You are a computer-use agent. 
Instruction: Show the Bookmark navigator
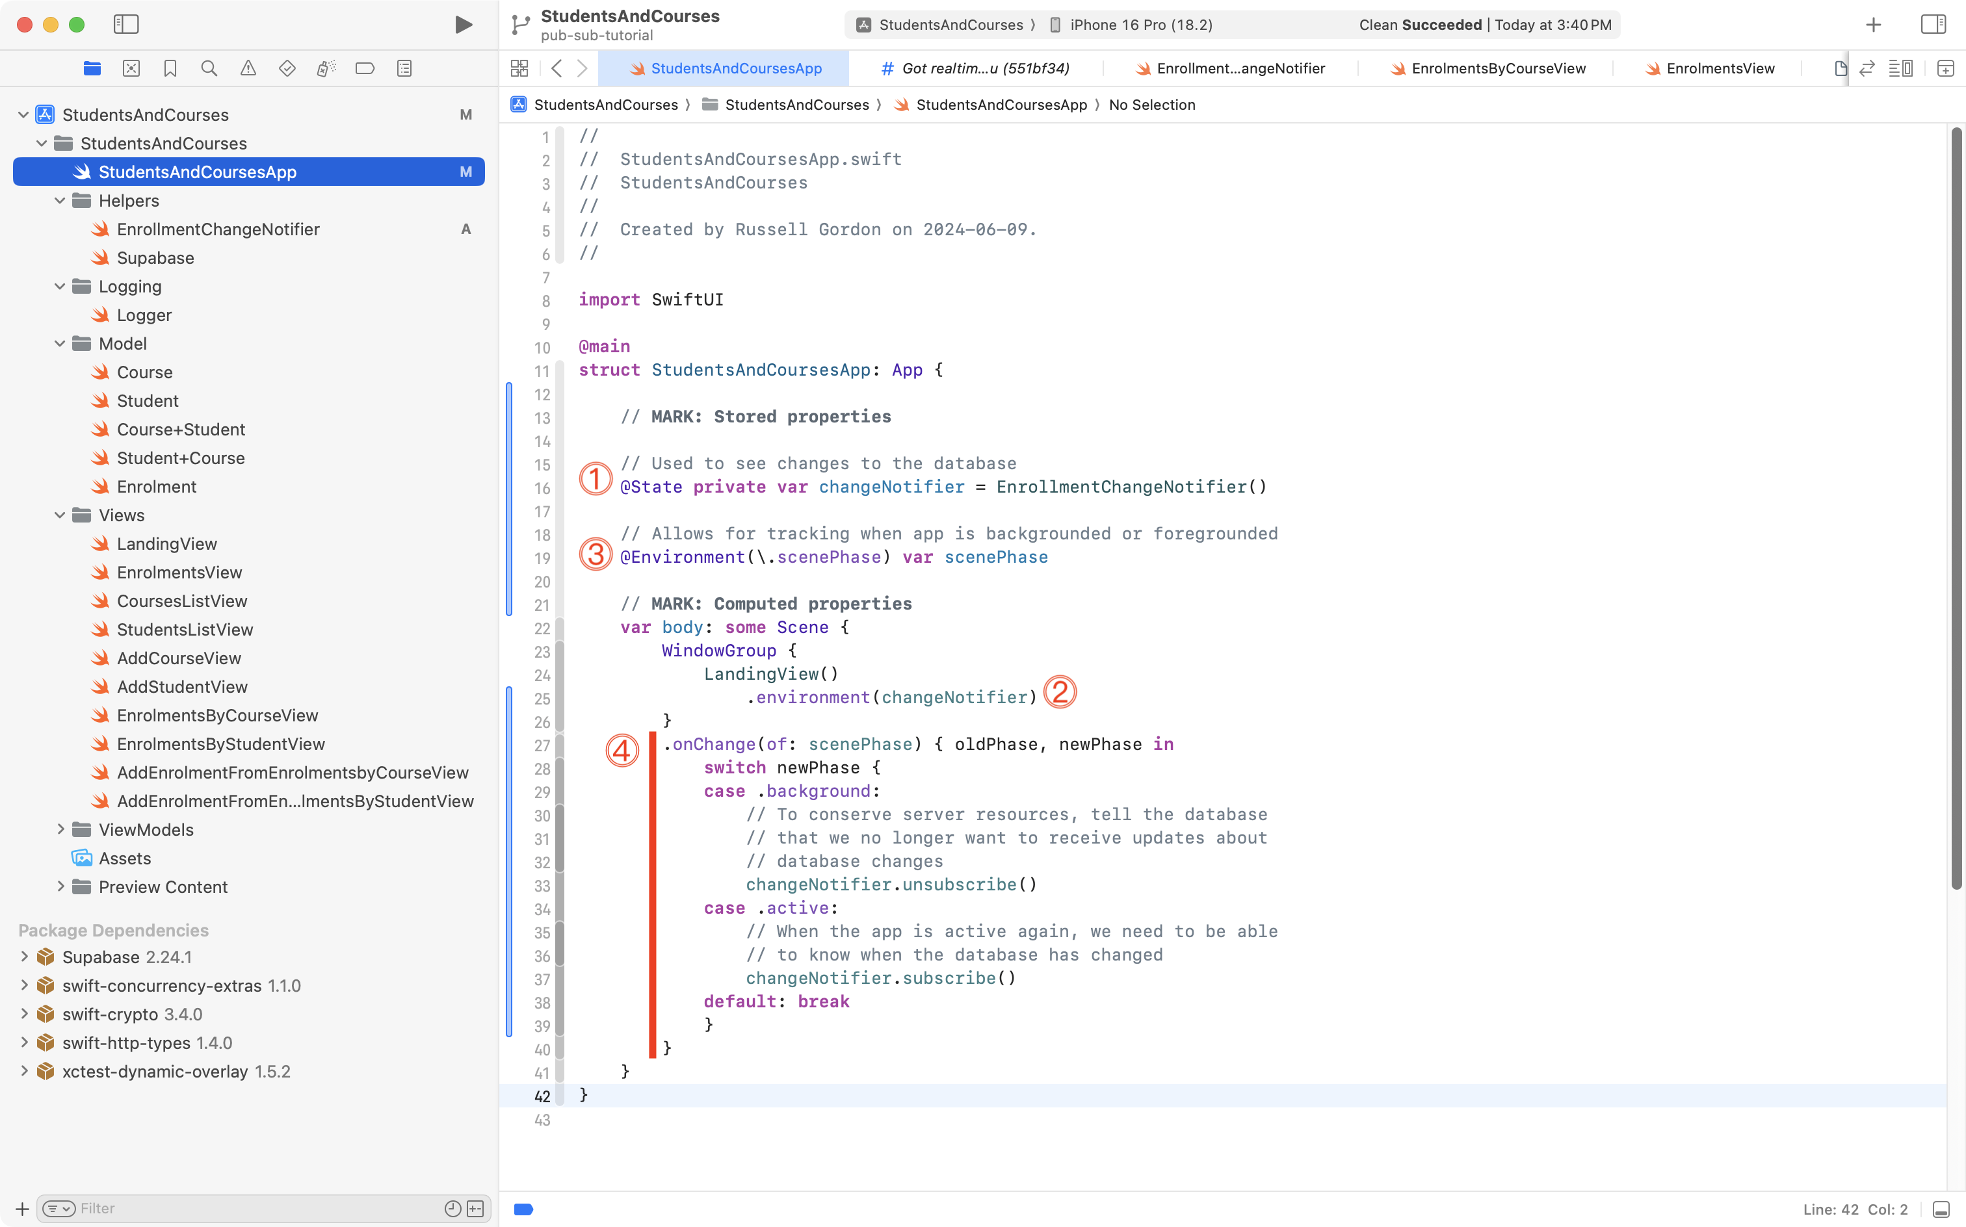170,68
